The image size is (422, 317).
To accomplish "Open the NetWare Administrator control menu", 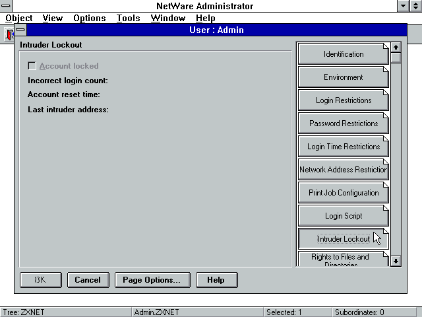I will 6,6.
